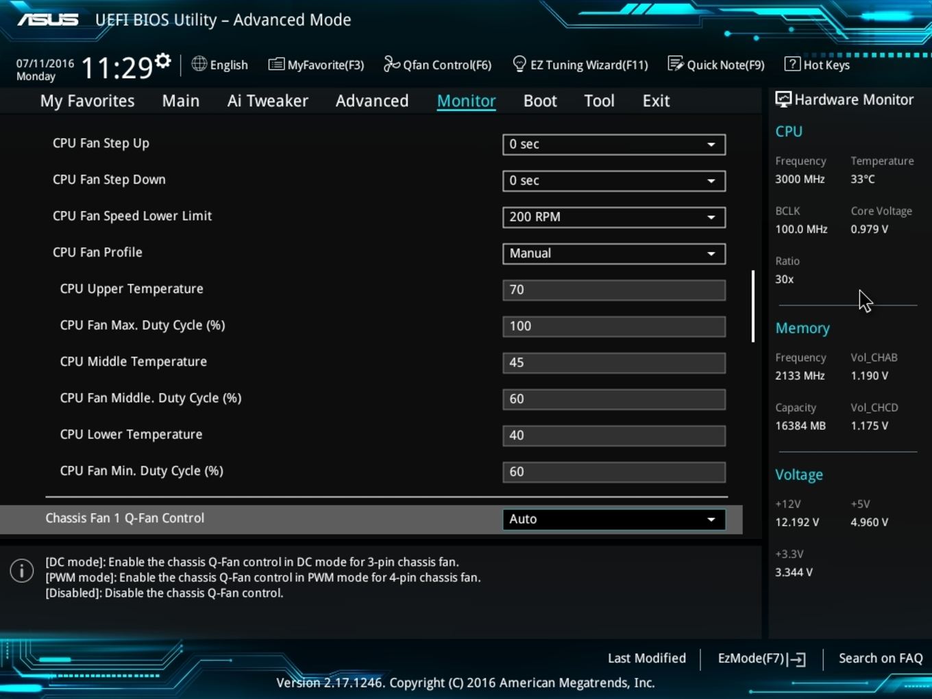Screen dimensions: 932x699
Task: Click the Quick Note notepad icon
Action: pos(676,64)
